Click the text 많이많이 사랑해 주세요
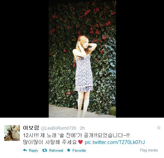 click(x=50, y=142)
